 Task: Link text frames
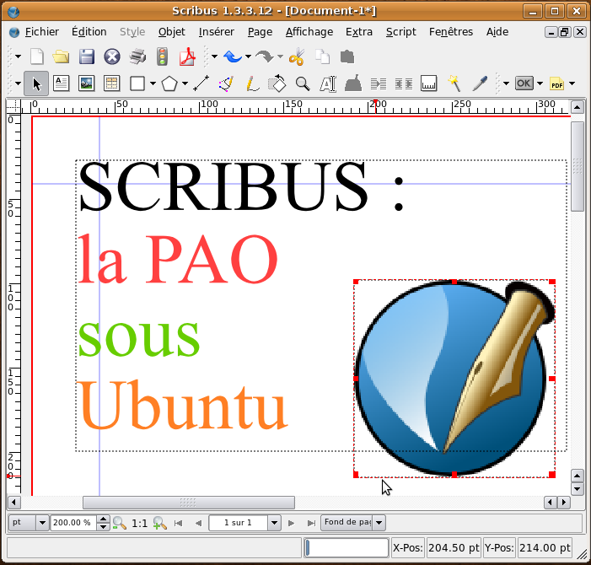[x=379, y=83]
